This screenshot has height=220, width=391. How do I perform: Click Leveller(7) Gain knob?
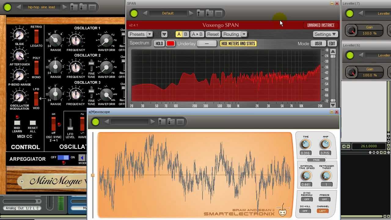point(352,30)
